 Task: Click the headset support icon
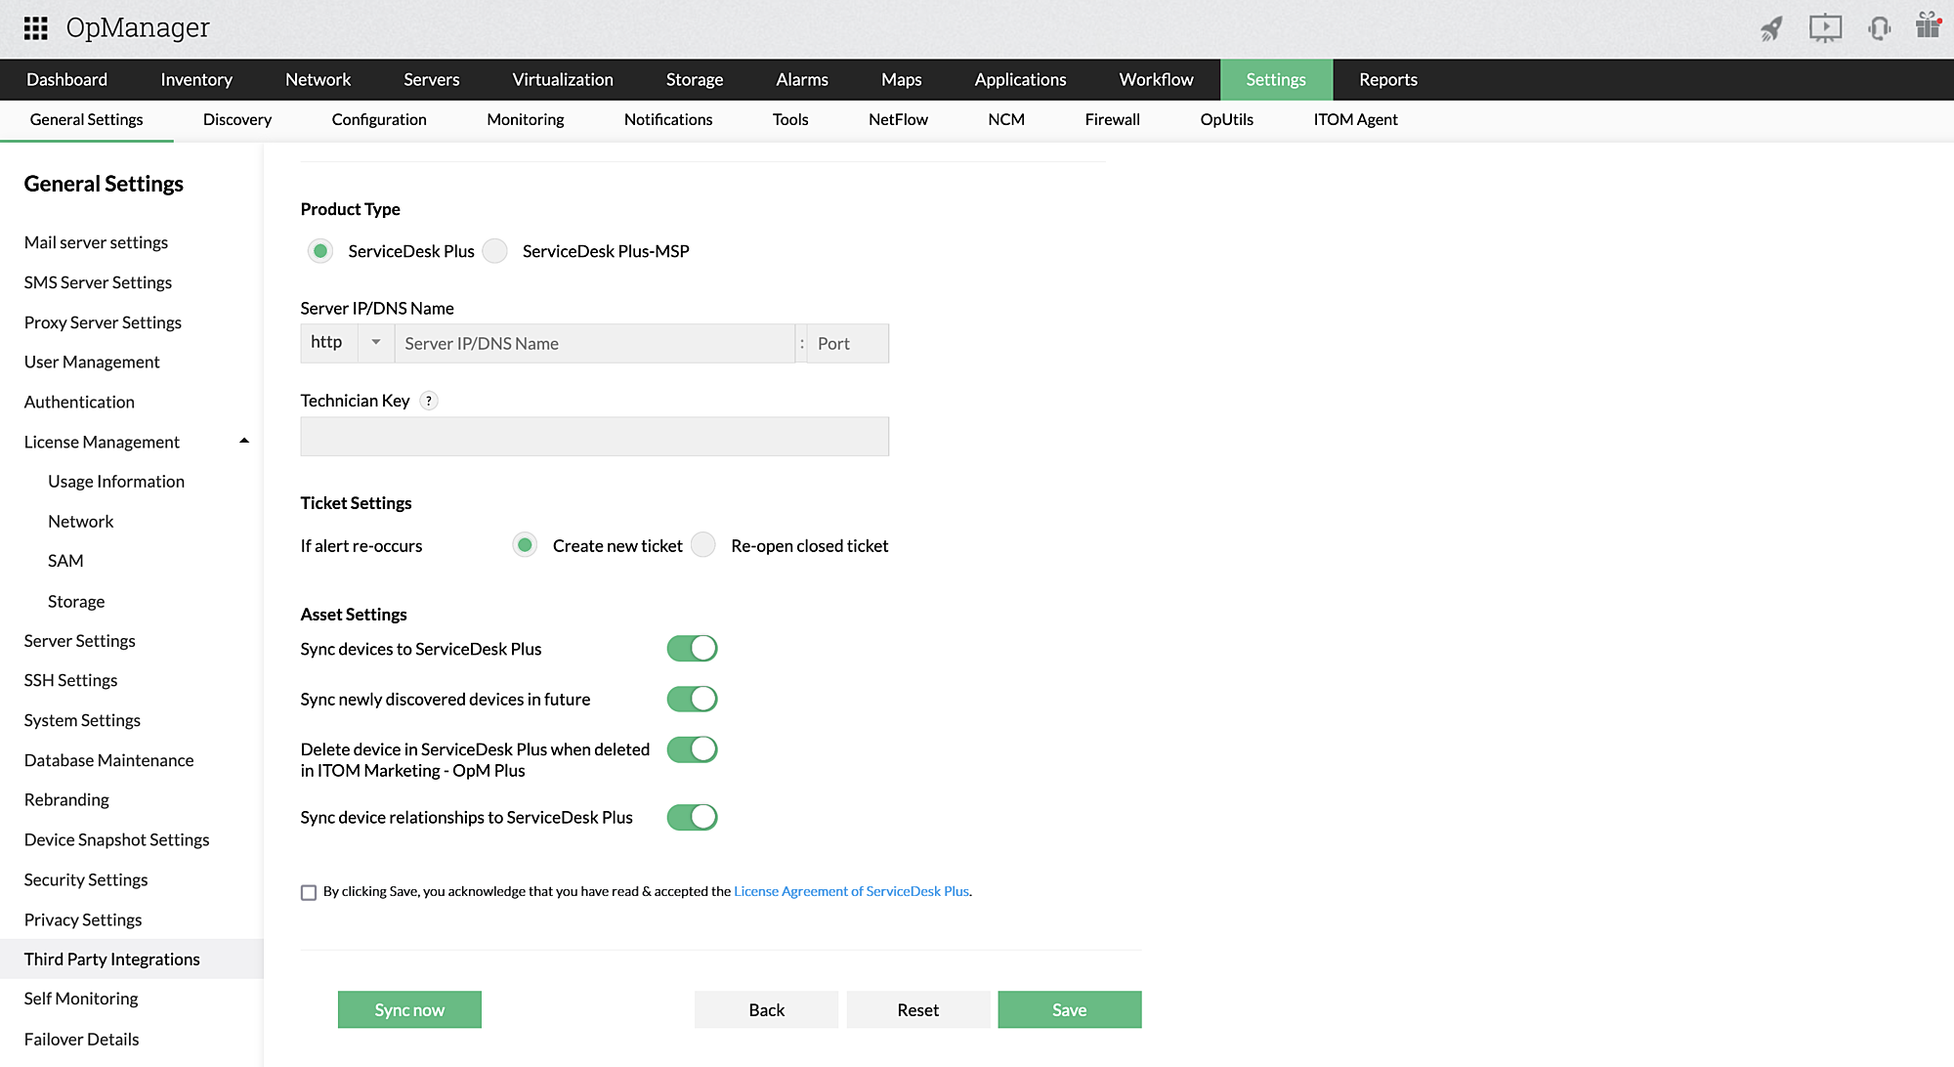coord(1879,27)
